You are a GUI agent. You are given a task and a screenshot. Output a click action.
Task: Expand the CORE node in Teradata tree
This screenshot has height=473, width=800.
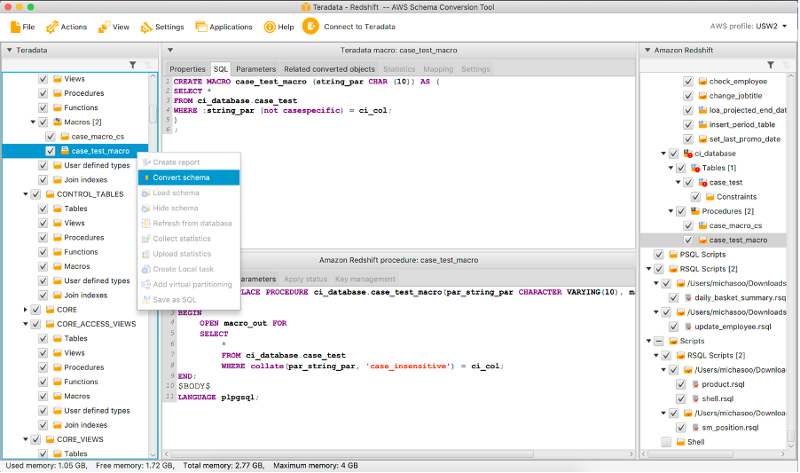coord(25,310)
